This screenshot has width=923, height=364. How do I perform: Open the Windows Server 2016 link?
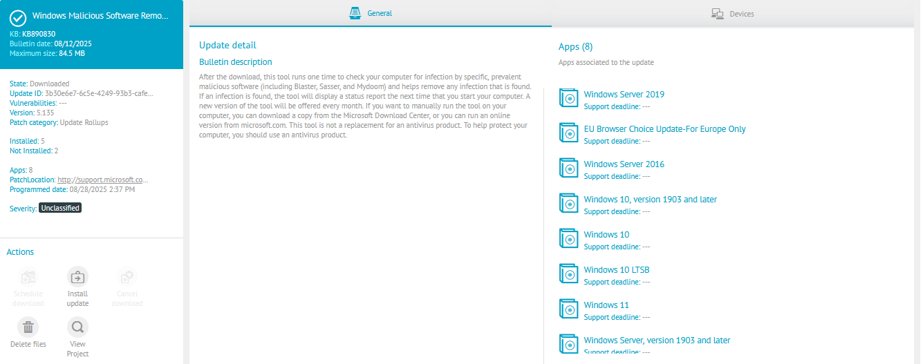tap(624, 164)
